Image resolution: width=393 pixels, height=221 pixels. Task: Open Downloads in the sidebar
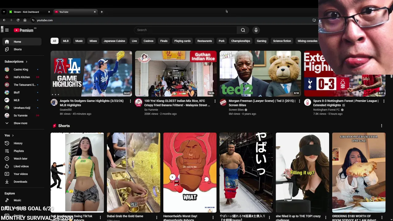[x=21, y=182]
